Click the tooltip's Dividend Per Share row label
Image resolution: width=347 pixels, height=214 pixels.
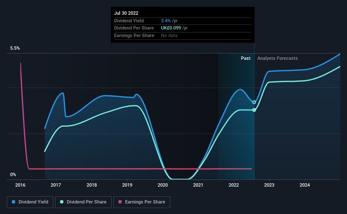tap(134, 28)
